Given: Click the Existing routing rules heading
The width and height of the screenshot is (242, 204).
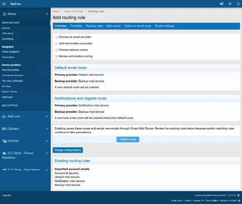Looking at the screenshot, I should click(x=72, y=161).
